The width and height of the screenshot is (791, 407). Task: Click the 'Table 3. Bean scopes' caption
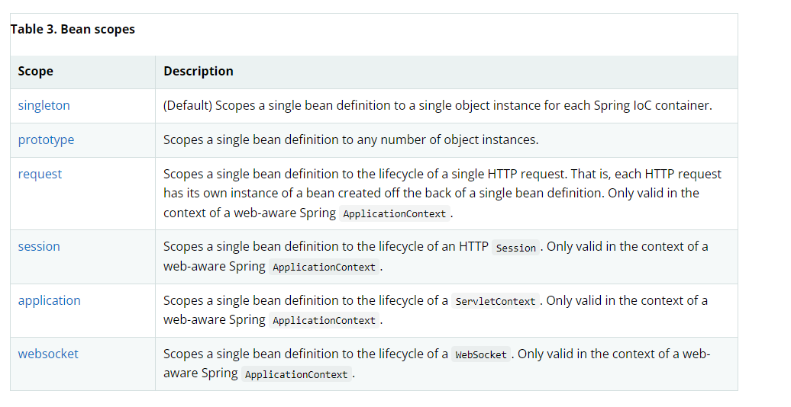pyautogui.click(x=73, y=30)
